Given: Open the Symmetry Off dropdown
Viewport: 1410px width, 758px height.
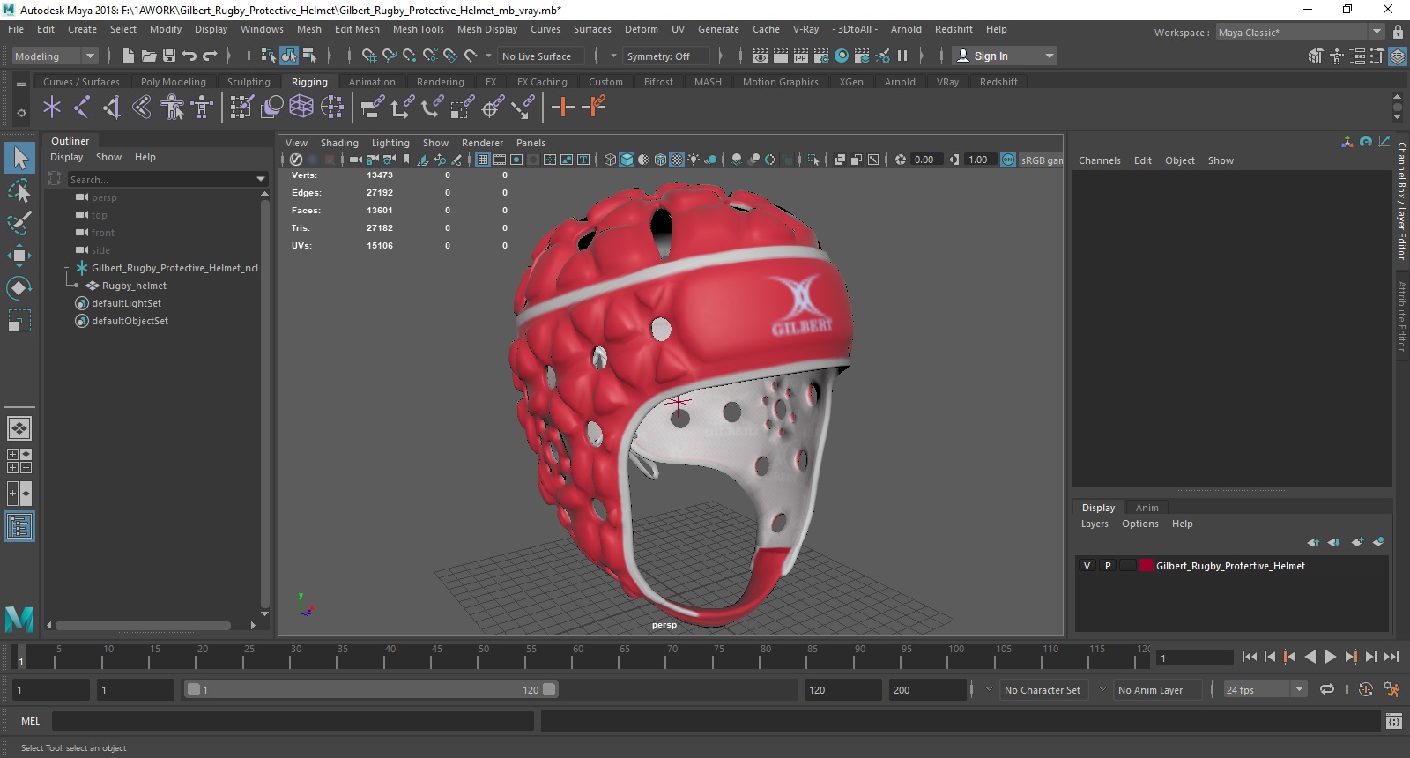Looking at the screenshot, I should click(x=666, y=56).
